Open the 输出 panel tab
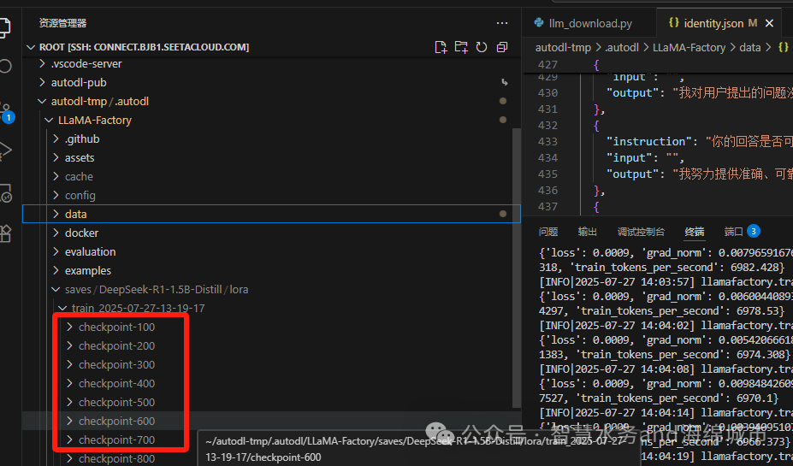This screenshot has height=466, width=793. (587, 232)
